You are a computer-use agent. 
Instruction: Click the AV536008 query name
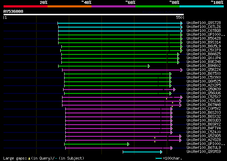click(x=13, y=11)
